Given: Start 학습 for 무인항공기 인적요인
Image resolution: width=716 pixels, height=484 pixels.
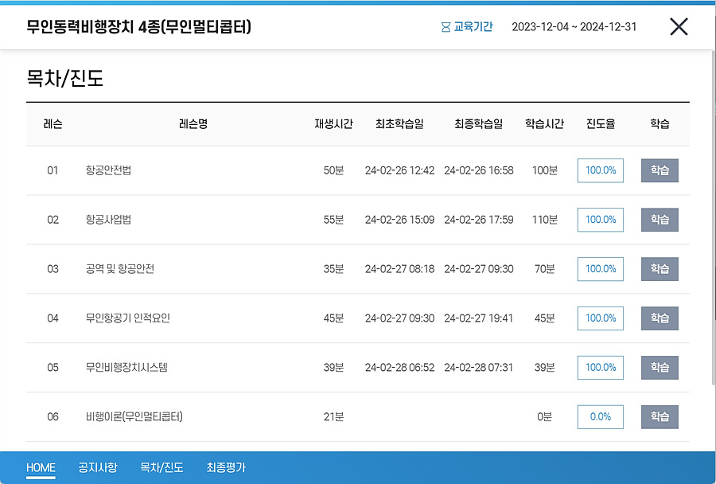Looking at the screenshot, I should coord(660,318).
